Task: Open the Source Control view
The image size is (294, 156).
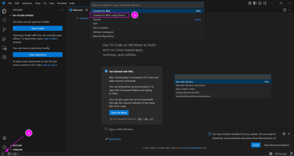Action: 4,29
